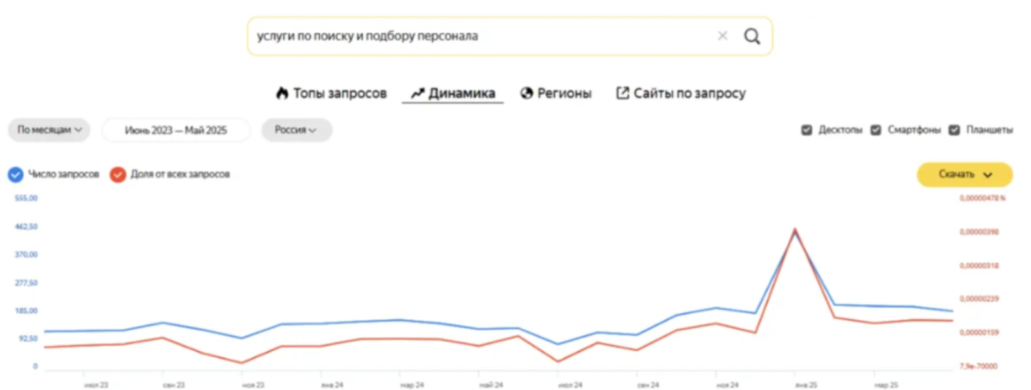This screenshot has height=390, width=1031.
Task: Uncheck the Планшеты checkbox
Action: click(x=954, y=130)
